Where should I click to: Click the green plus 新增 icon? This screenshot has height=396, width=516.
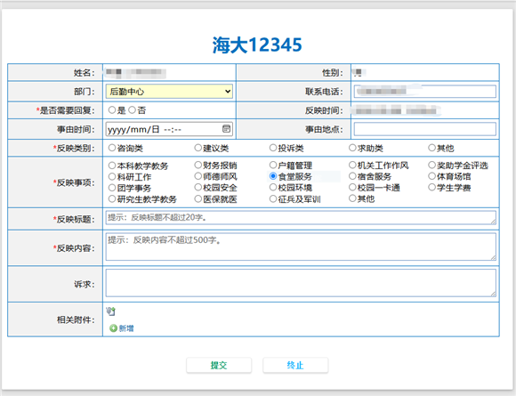point(113,328)
